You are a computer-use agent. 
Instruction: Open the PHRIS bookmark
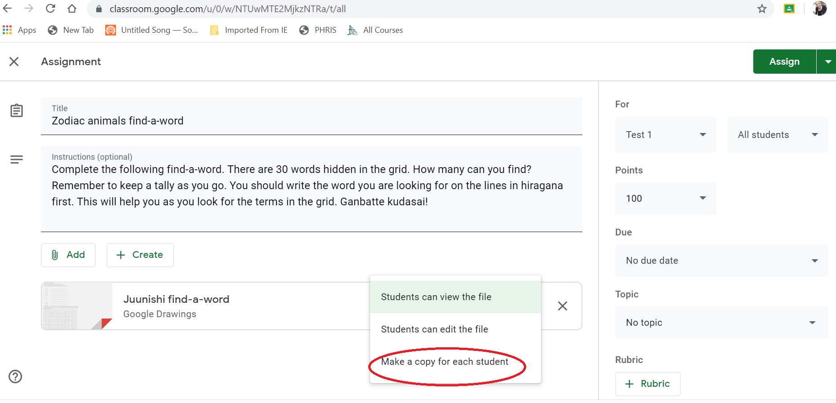coord(318,30)
